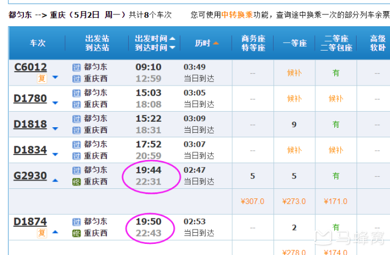The image size is (390, 255).
Task: Expand the arrow next to train D1834
Action: (55, 154)
